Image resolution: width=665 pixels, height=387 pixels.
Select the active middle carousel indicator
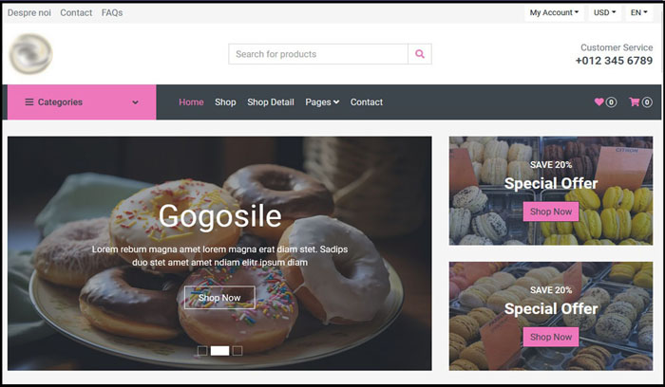219,351
